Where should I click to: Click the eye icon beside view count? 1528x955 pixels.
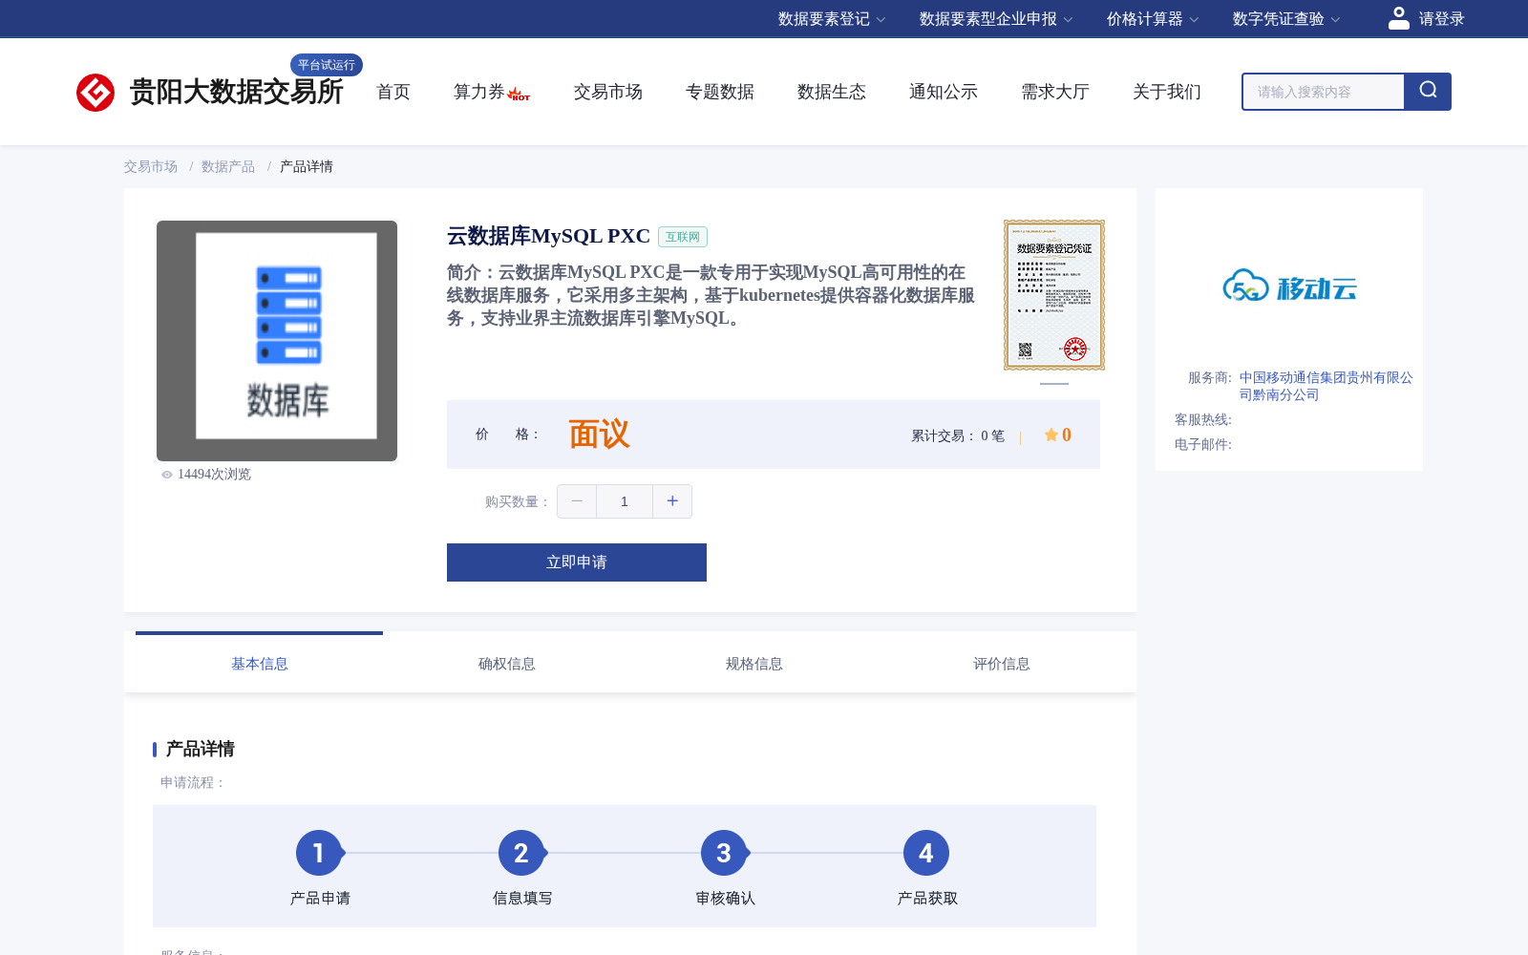(x=166, y=475)
